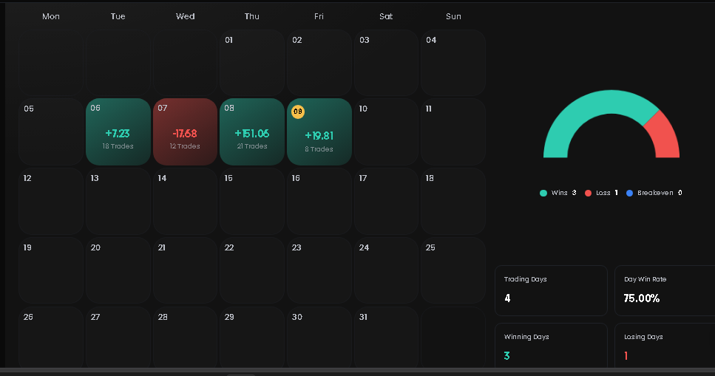Select calendar day 19
This screenshot has height=376, width=715.
pos(51,270)
